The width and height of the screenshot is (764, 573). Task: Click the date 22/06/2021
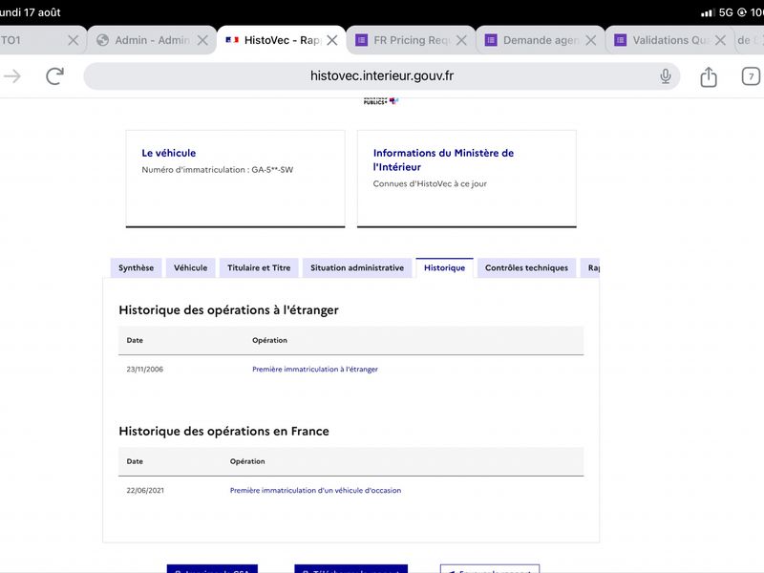(x=145, y=490)
